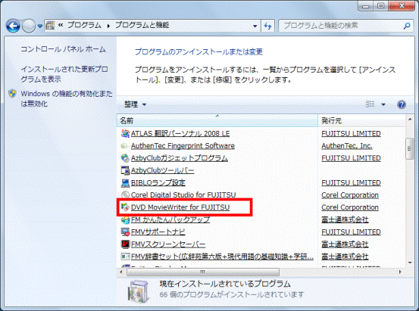
Task: Click the FMV辞書セット icon
Action: coord(125,257)
